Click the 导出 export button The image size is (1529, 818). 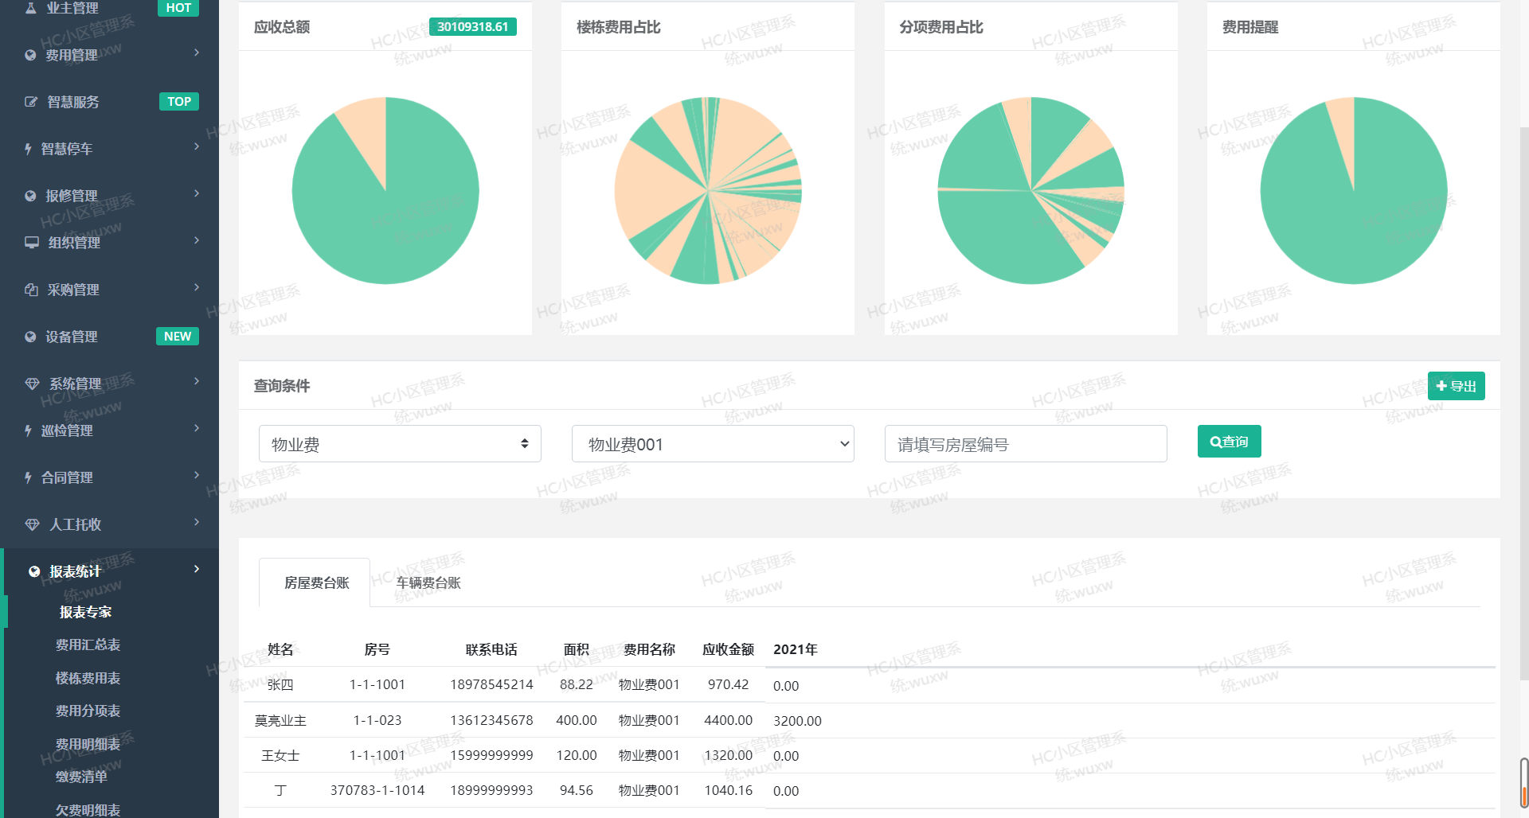tap(1456, 386)
